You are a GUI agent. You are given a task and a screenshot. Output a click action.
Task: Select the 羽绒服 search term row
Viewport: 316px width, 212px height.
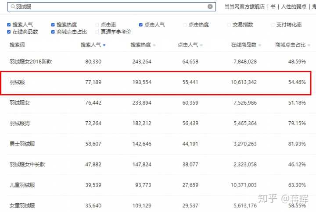[156, 83]
